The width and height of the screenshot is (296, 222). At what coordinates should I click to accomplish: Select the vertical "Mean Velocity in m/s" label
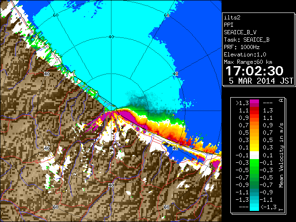pos(281,155)
